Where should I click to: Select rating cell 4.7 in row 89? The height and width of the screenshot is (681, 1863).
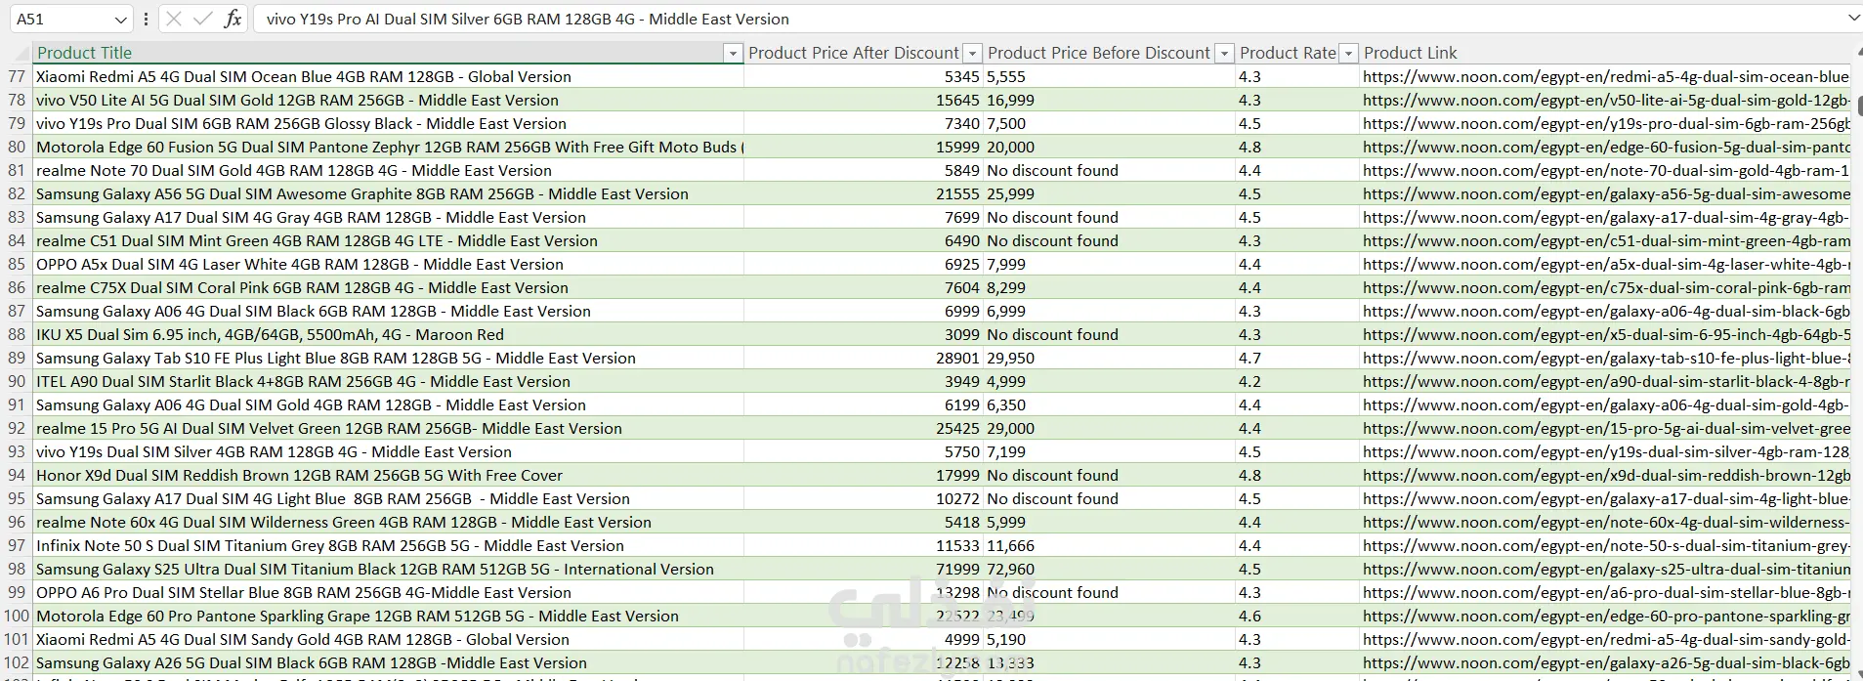[1297, 358]
